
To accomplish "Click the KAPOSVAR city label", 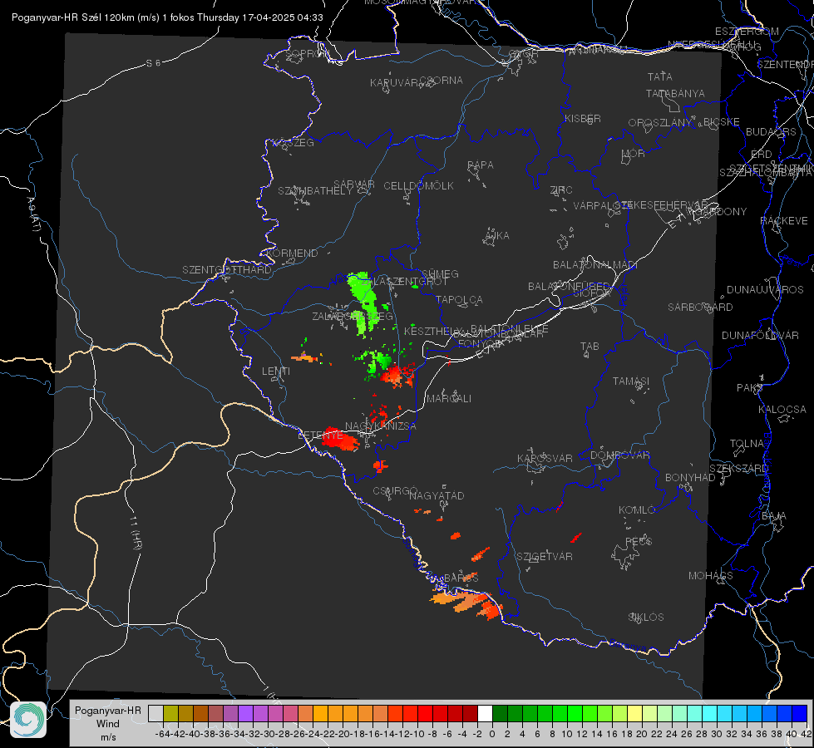I will (x=545, y=458).
